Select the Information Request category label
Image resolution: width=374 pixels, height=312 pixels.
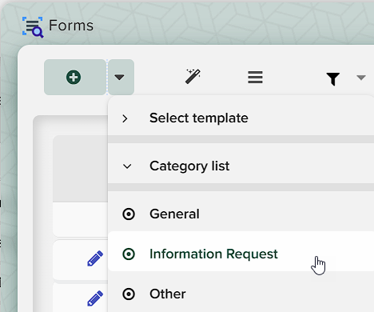pyautogui.click(x=213, y=254)
